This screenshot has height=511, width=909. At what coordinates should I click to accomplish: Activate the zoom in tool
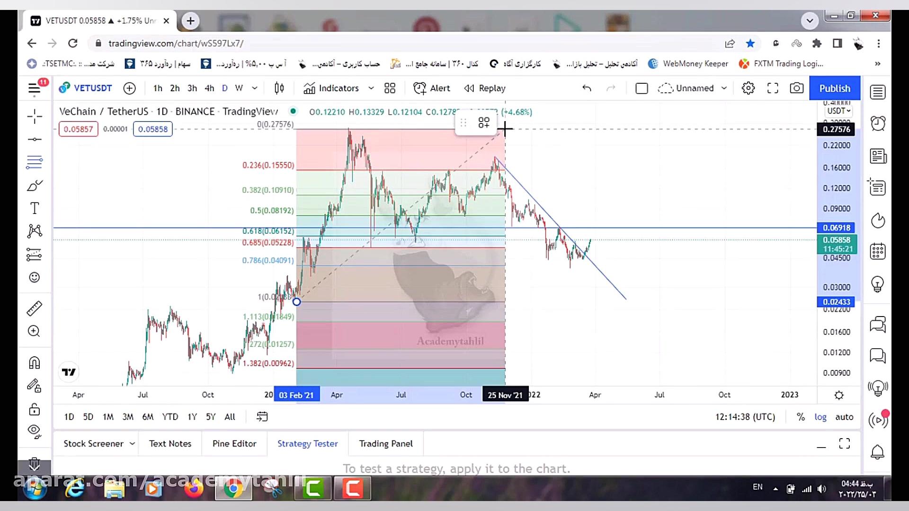(x=35, y=331)
